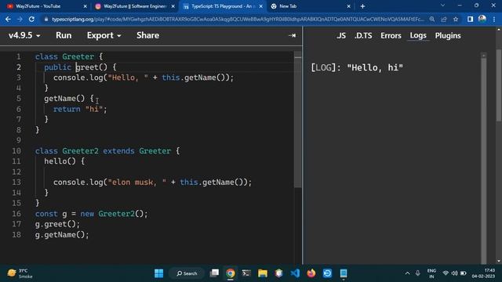The width and height of the screenshot is (502, 282).
Task: Open the browser side panel icon
Action: pos(470,19)
